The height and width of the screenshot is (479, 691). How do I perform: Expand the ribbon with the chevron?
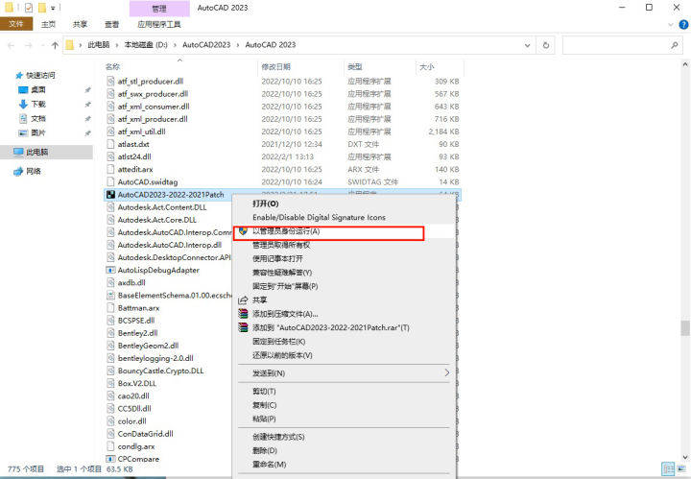671,25
